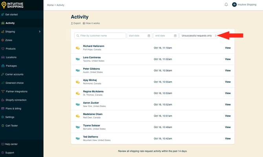Click the timestamp Oct 16, 10:49am
Viewport: 263px width, 157px height.
[x=163, y=127]
